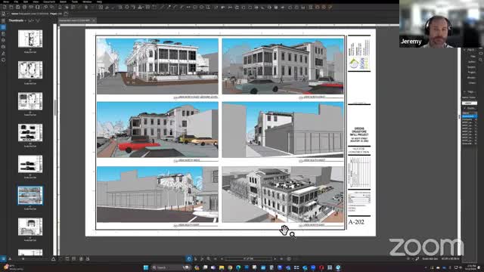The image size is (484, 272).
Task: Open the Edit menu
Action: pos(26,2)
